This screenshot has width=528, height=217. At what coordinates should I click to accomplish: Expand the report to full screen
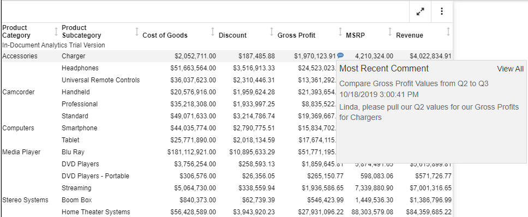tap(420, 12)
